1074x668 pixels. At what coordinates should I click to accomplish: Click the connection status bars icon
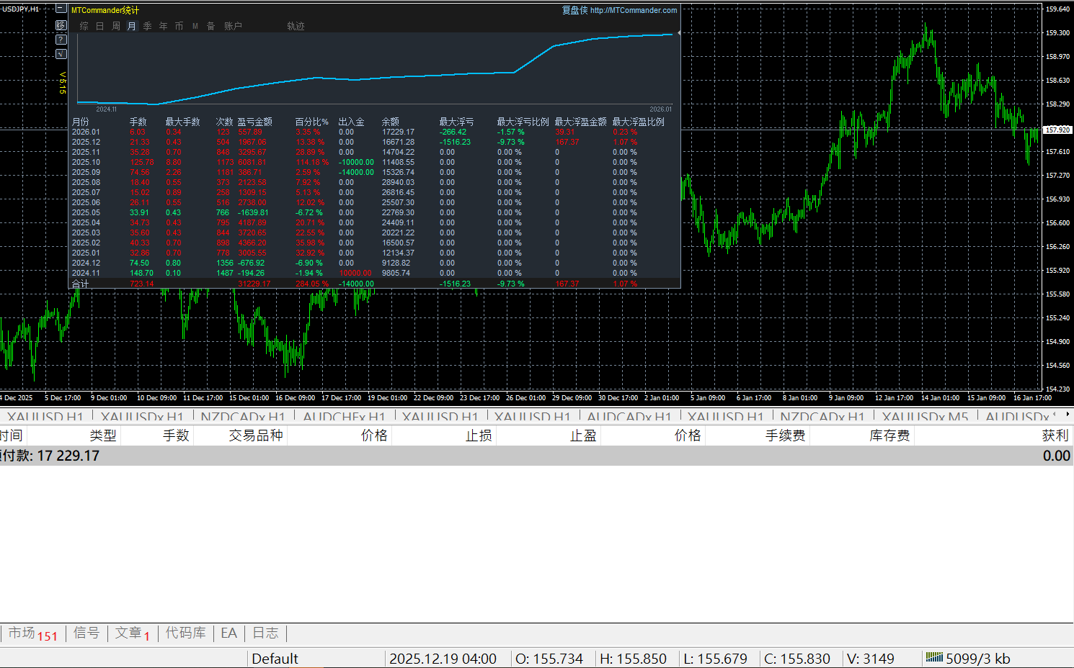pos(934,657)
